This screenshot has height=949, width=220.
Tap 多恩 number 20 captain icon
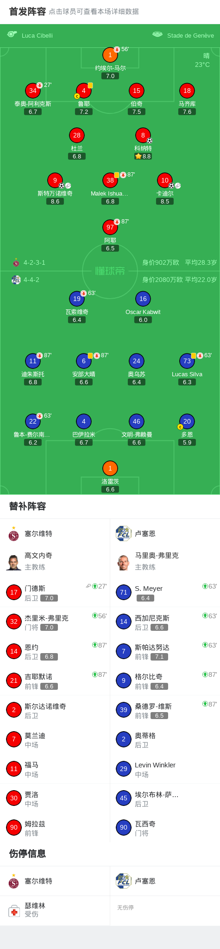coord(187,421)
